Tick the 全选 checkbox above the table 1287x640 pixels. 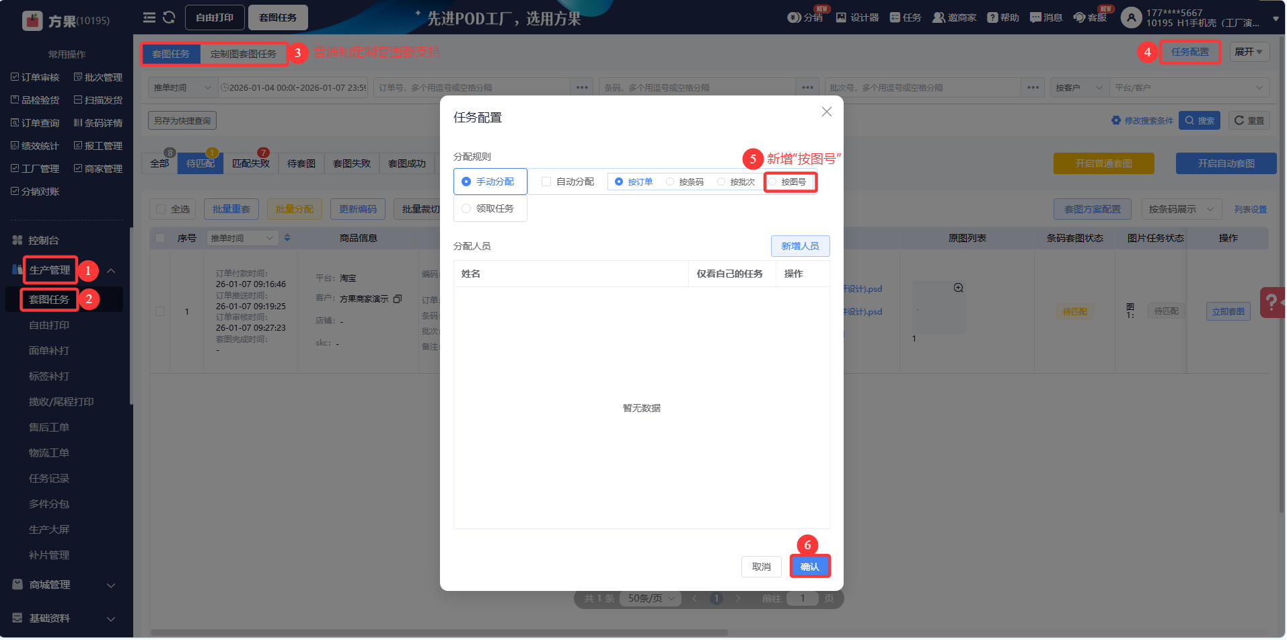point(161,209)
